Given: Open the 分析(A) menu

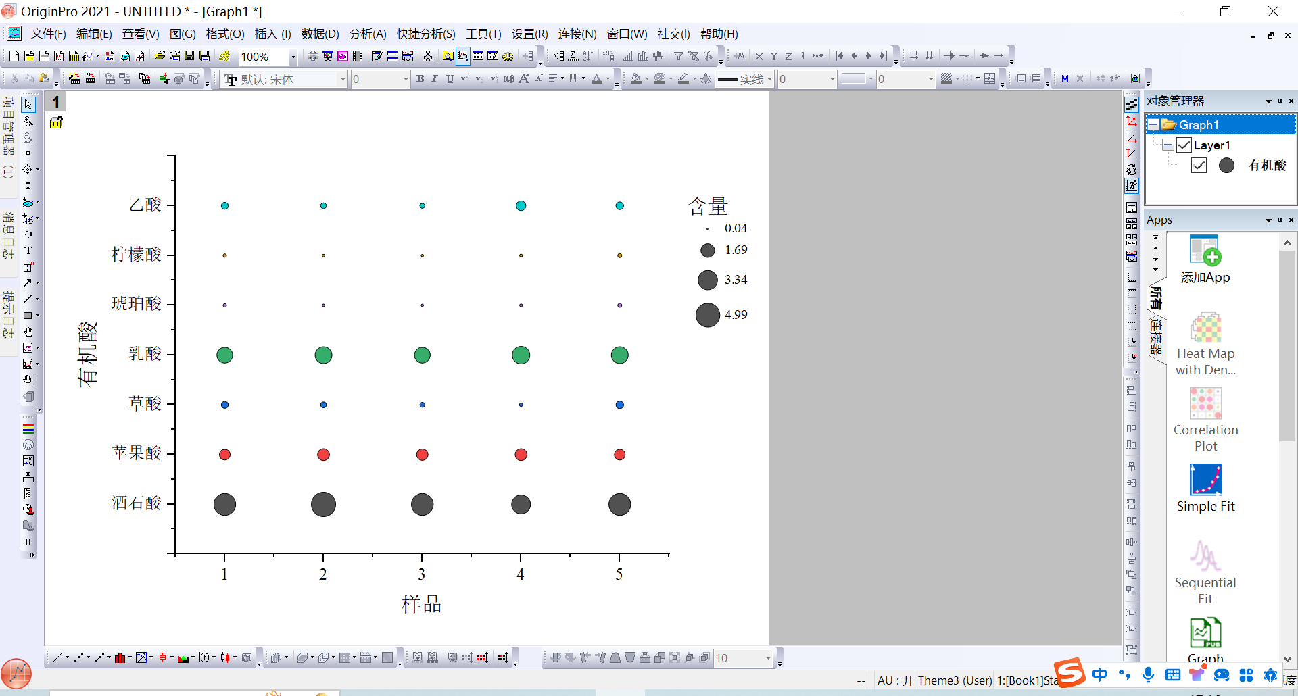Looking at the screenshot, I should (367, 34).
